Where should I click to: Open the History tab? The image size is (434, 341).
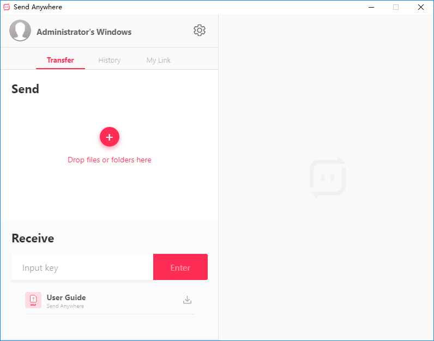click(110, 60)
